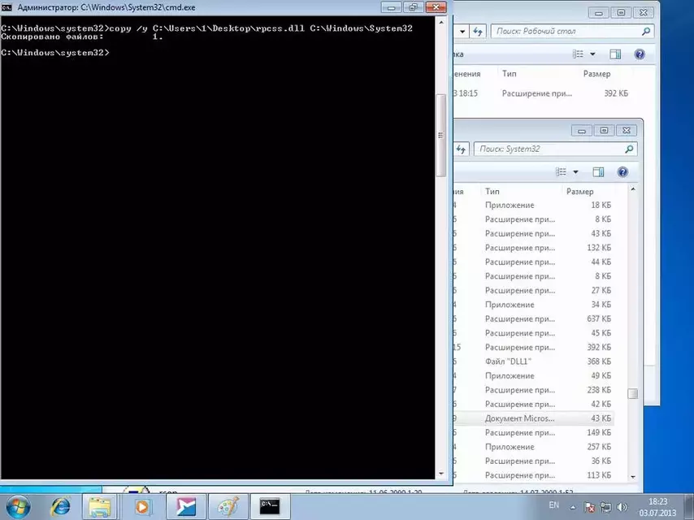Toggle preview pane in System32 window

[598, 171]
